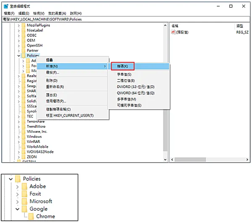Select the TrendMicro tree item
Screen dimensions: 252x222
[x=36, y=126]
